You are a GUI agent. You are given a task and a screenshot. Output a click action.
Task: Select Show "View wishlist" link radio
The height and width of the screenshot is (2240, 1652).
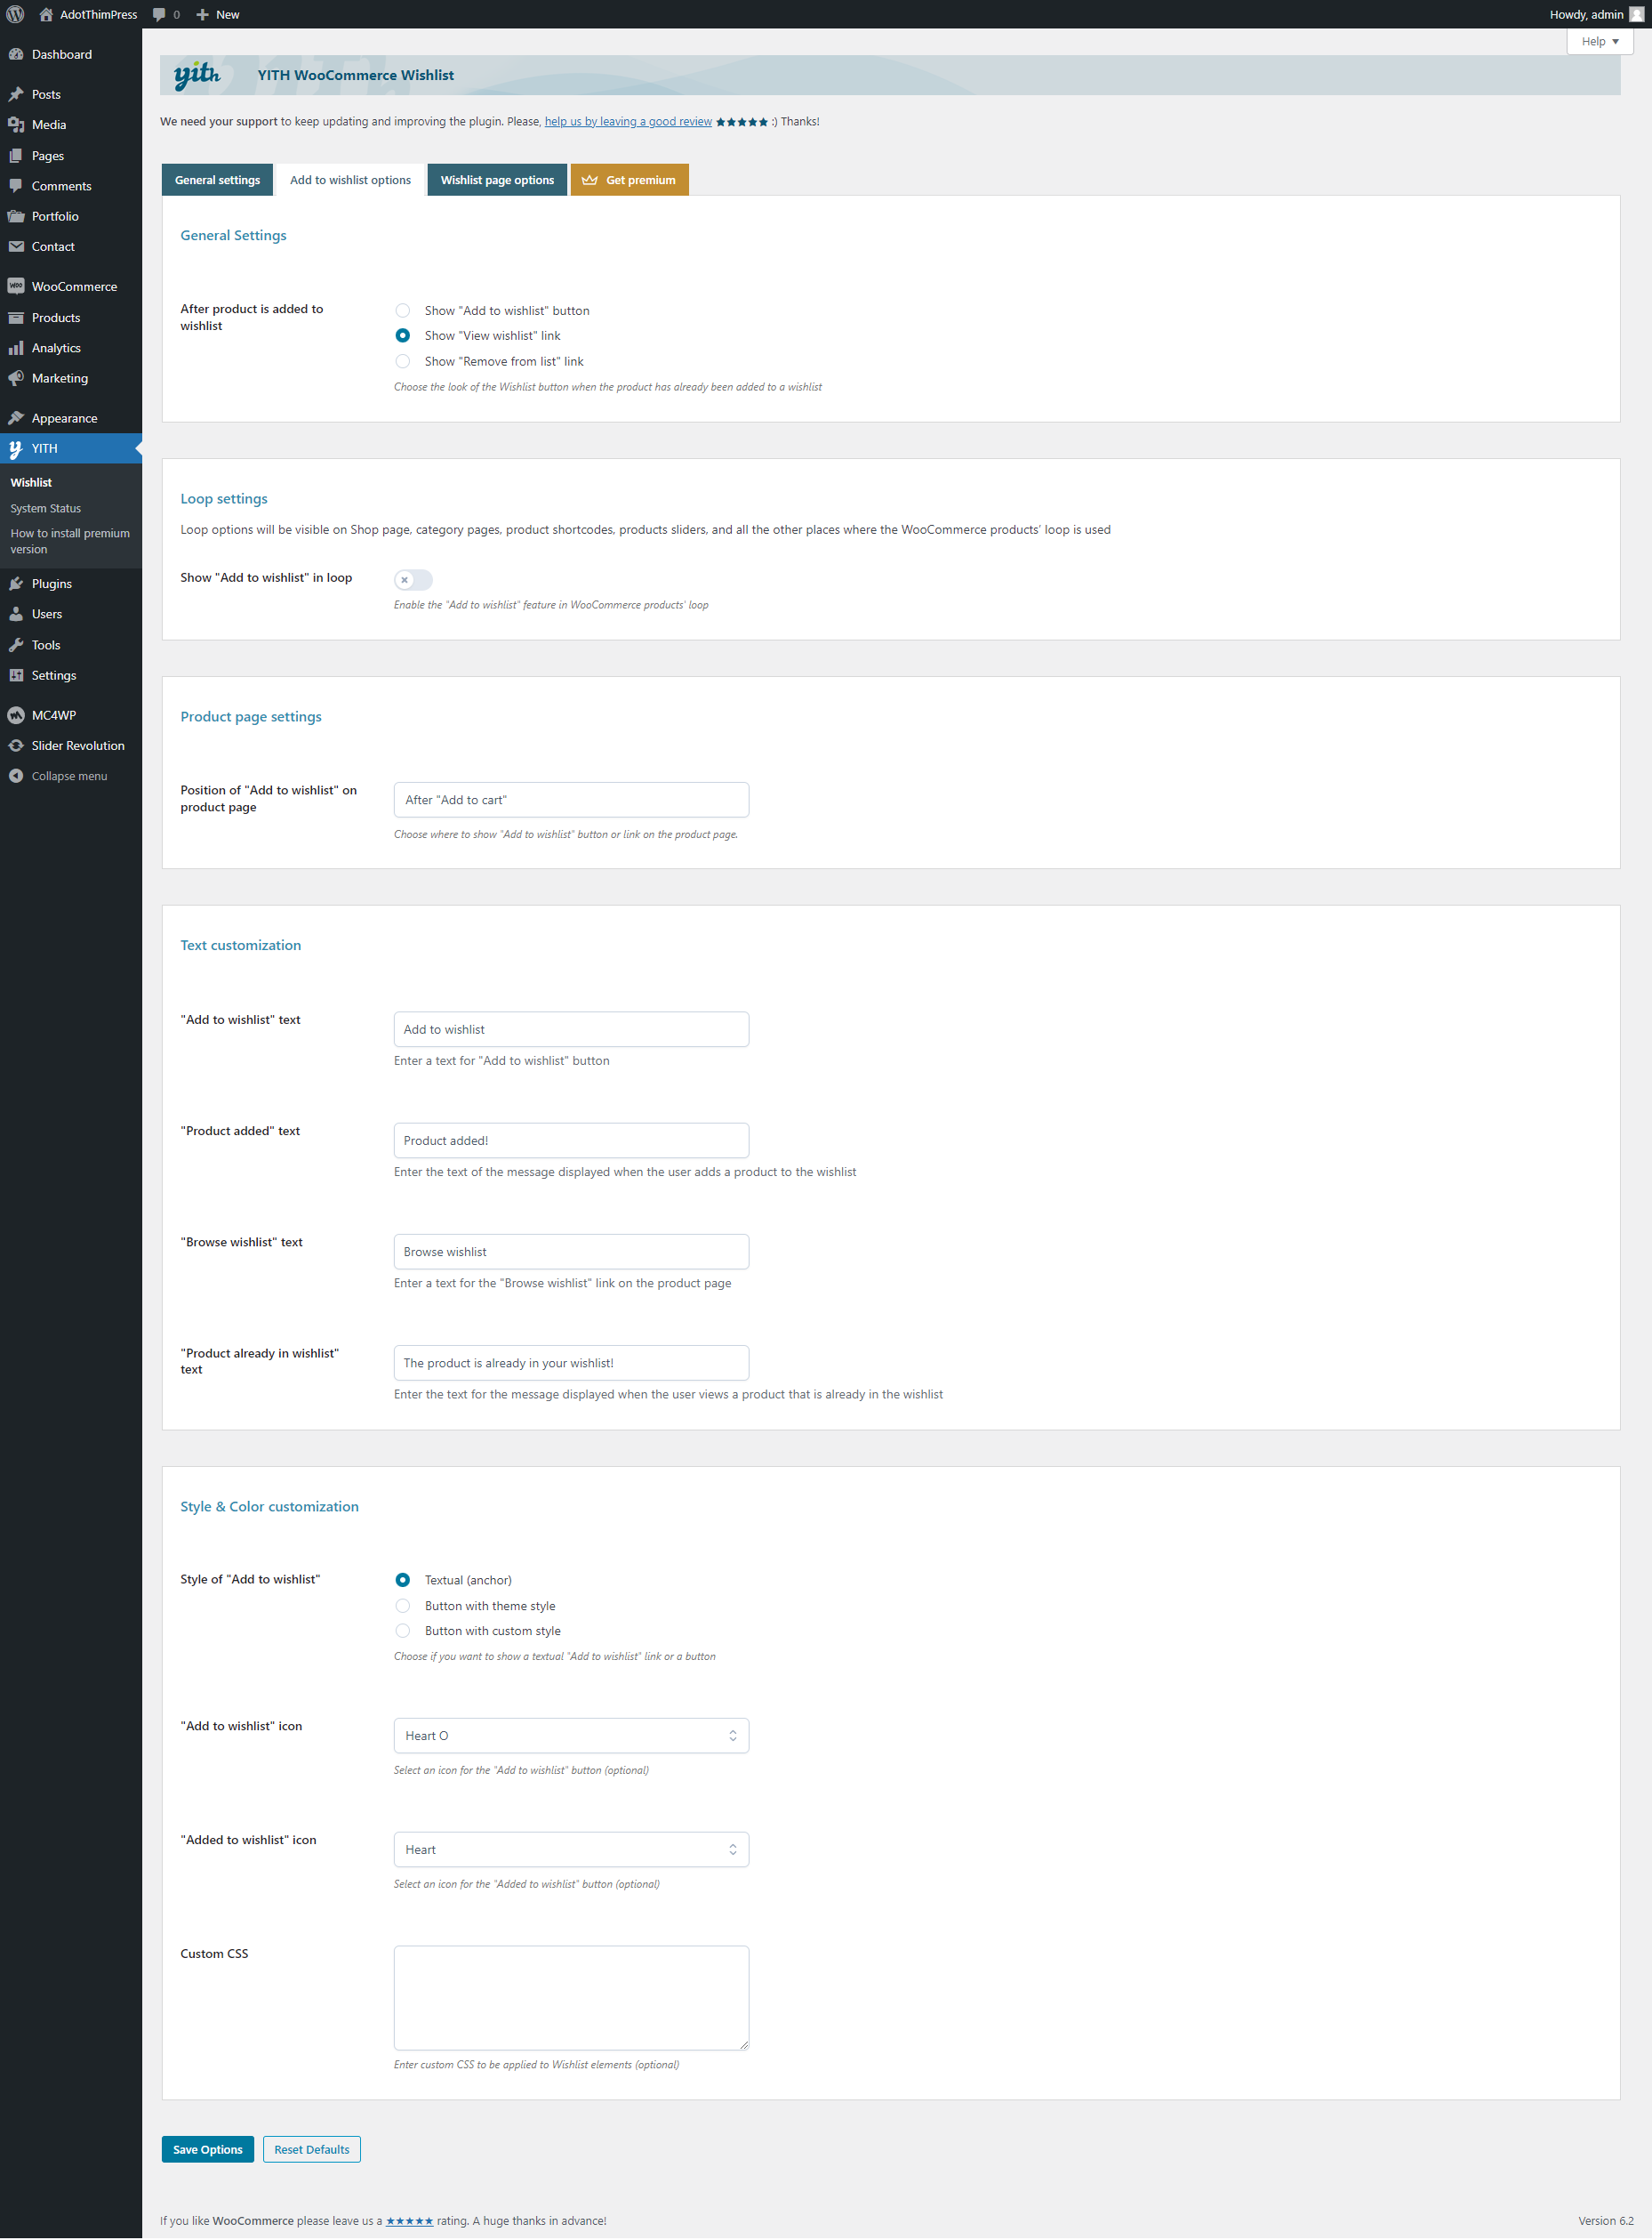point(402,335)
